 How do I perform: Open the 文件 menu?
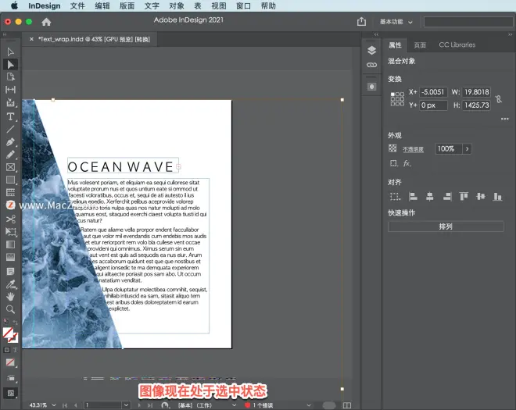pyautogui.click(x=77, y=6)
